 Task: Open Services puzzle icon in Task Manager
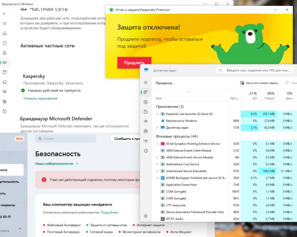pyautogui.click(x=146, y=151)
